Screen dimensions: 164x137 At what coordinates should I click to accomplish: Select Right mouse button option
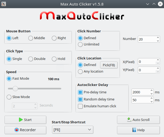(x=59, y=38)
